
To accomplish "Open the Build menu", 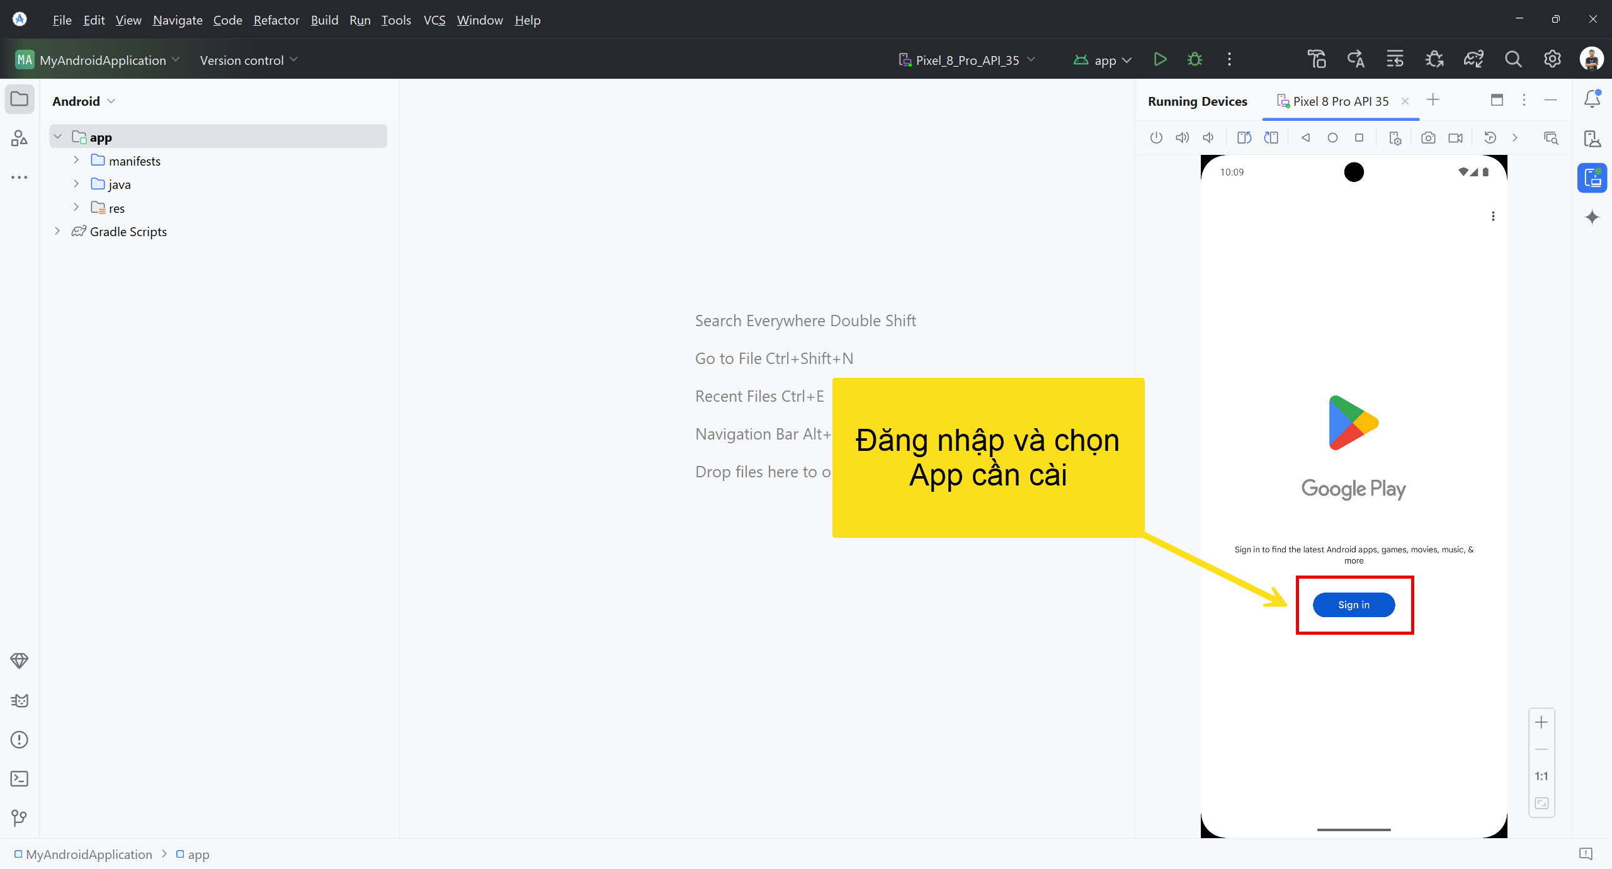I will 324,20.
